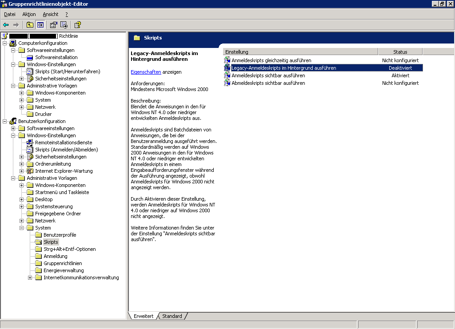Viewport: 455px width, 329px height.
Task: Click the Computerkonfiguration node icon
Action: tap(13, 43)
